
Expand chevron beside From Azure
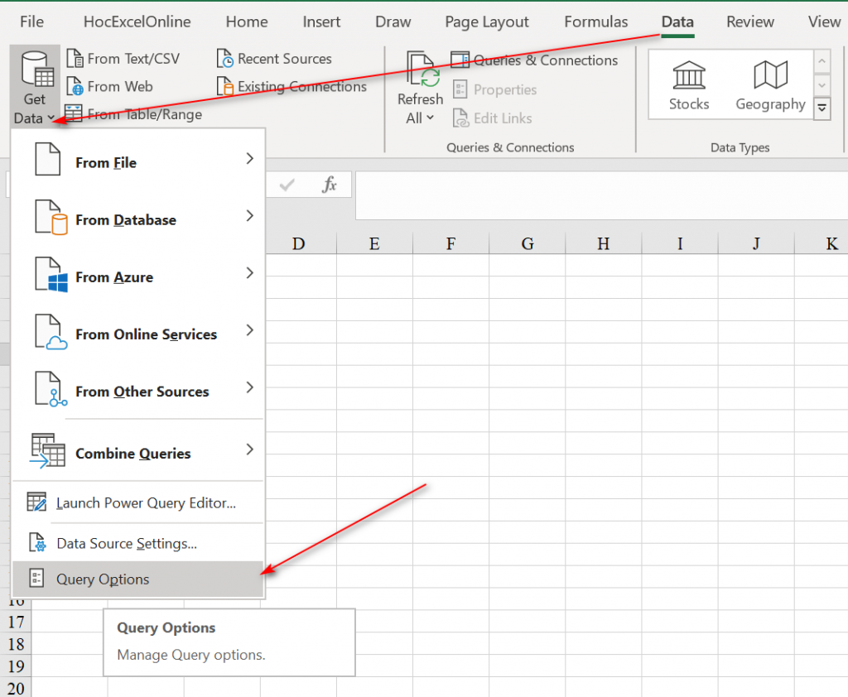click(249, 273)
